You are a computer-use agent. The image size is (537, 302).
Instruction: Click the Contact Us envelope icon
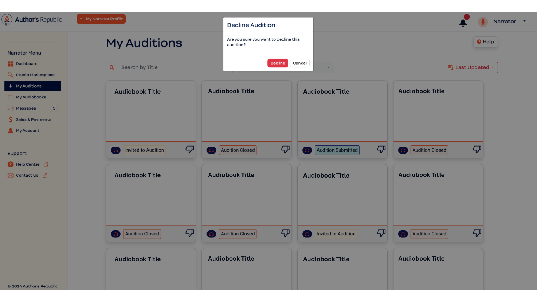[10, 176]
